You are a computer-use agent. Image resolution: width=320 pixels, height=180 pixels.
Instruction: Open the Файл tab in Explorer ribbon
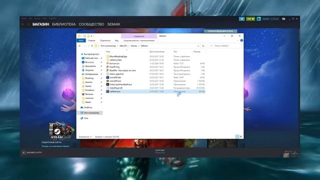[x=81, y=40]
